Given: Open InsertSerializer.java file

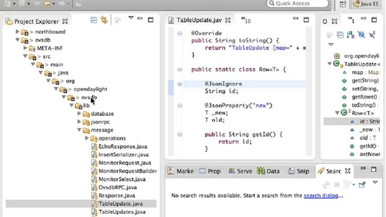Looking at the screenshot, I should click(x=123, y=154).
